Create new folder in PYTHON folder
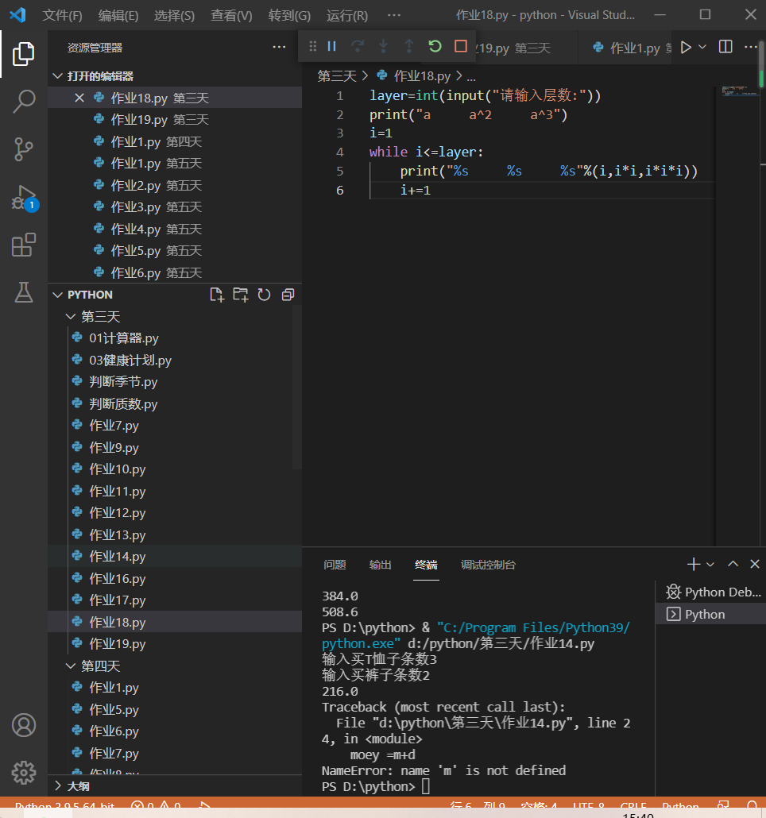This screenshot has height=818, width=766. pos(241,295)
